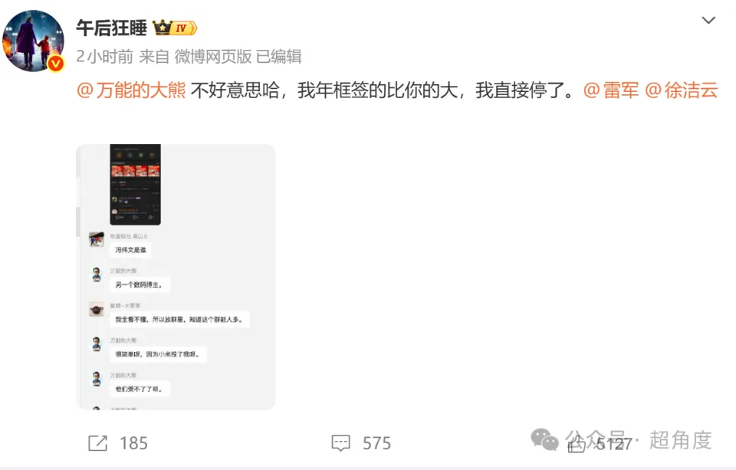Screen dimensions: 736x470
Task: View edit history via 已编辑
Action: tap(279, 57)
